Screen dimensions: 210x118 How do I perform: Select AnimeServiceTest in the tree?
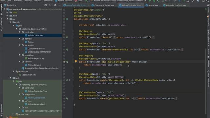pyautogui.click(x=36, y=104)
